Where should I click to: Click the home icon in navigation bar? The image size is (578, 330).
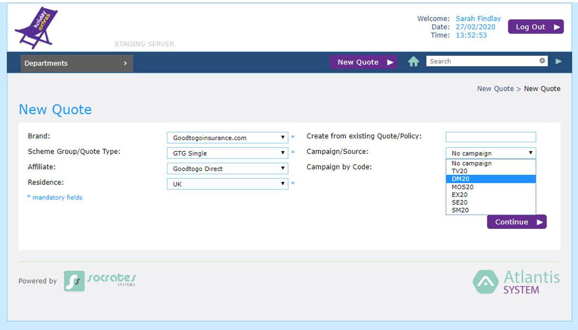[413, 62]
